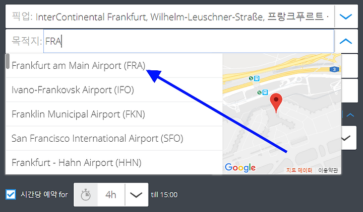Screen dimensions: 363x212
Task: Select Frankfurt am Main Airport (FRA)
Action: tap(114, 65)
